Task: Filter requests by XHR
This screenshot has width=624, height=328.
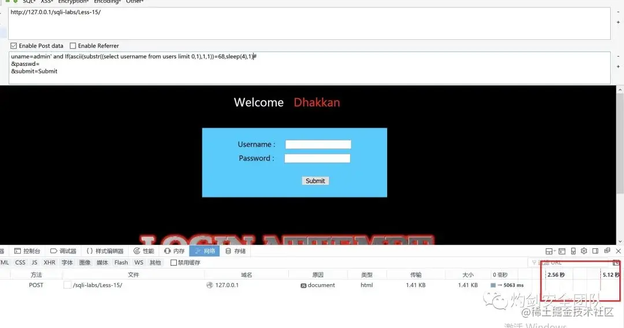Action: point(49,262)
